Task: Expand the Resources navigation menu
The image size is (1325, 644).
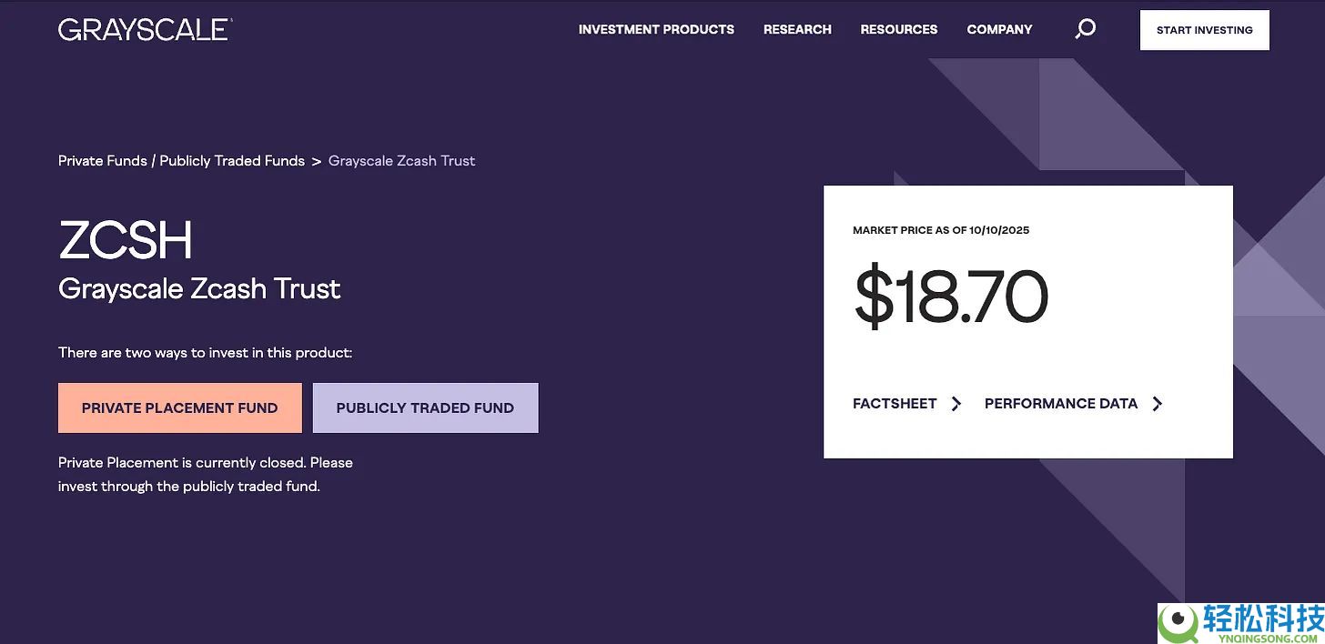Action: (x=898, y=29)
